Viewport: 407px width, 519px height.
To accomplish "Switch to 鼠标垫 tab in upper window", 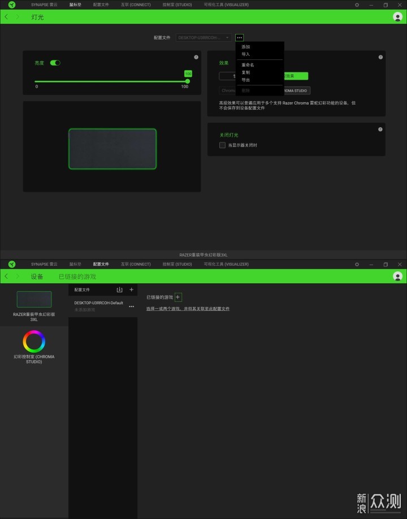I will [75, 5].
